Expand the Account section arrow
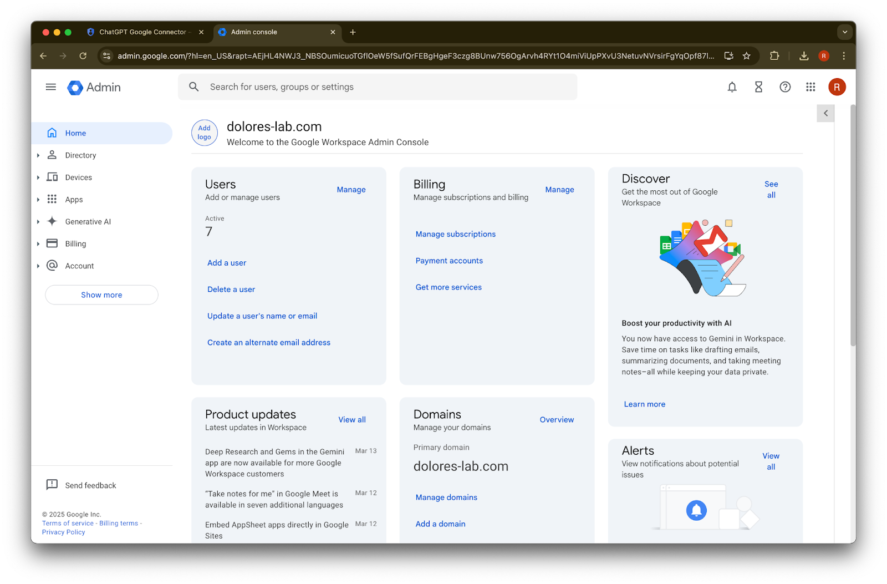887x584 pixels. (x=38, y=266)
